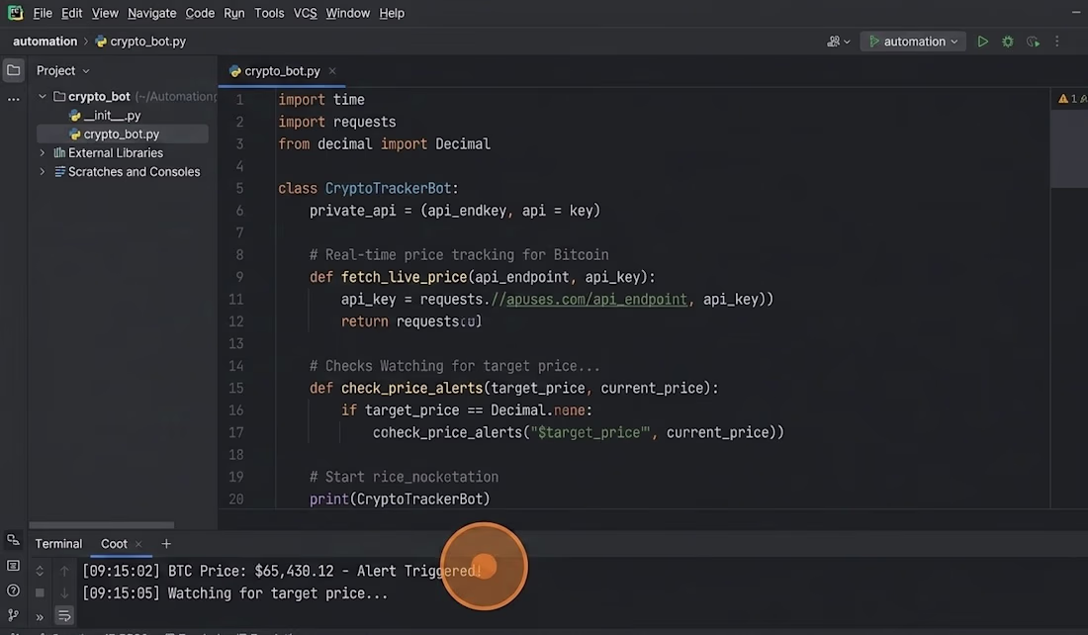Open the Help menu
1088x635 pixels.
click(392, 13)
